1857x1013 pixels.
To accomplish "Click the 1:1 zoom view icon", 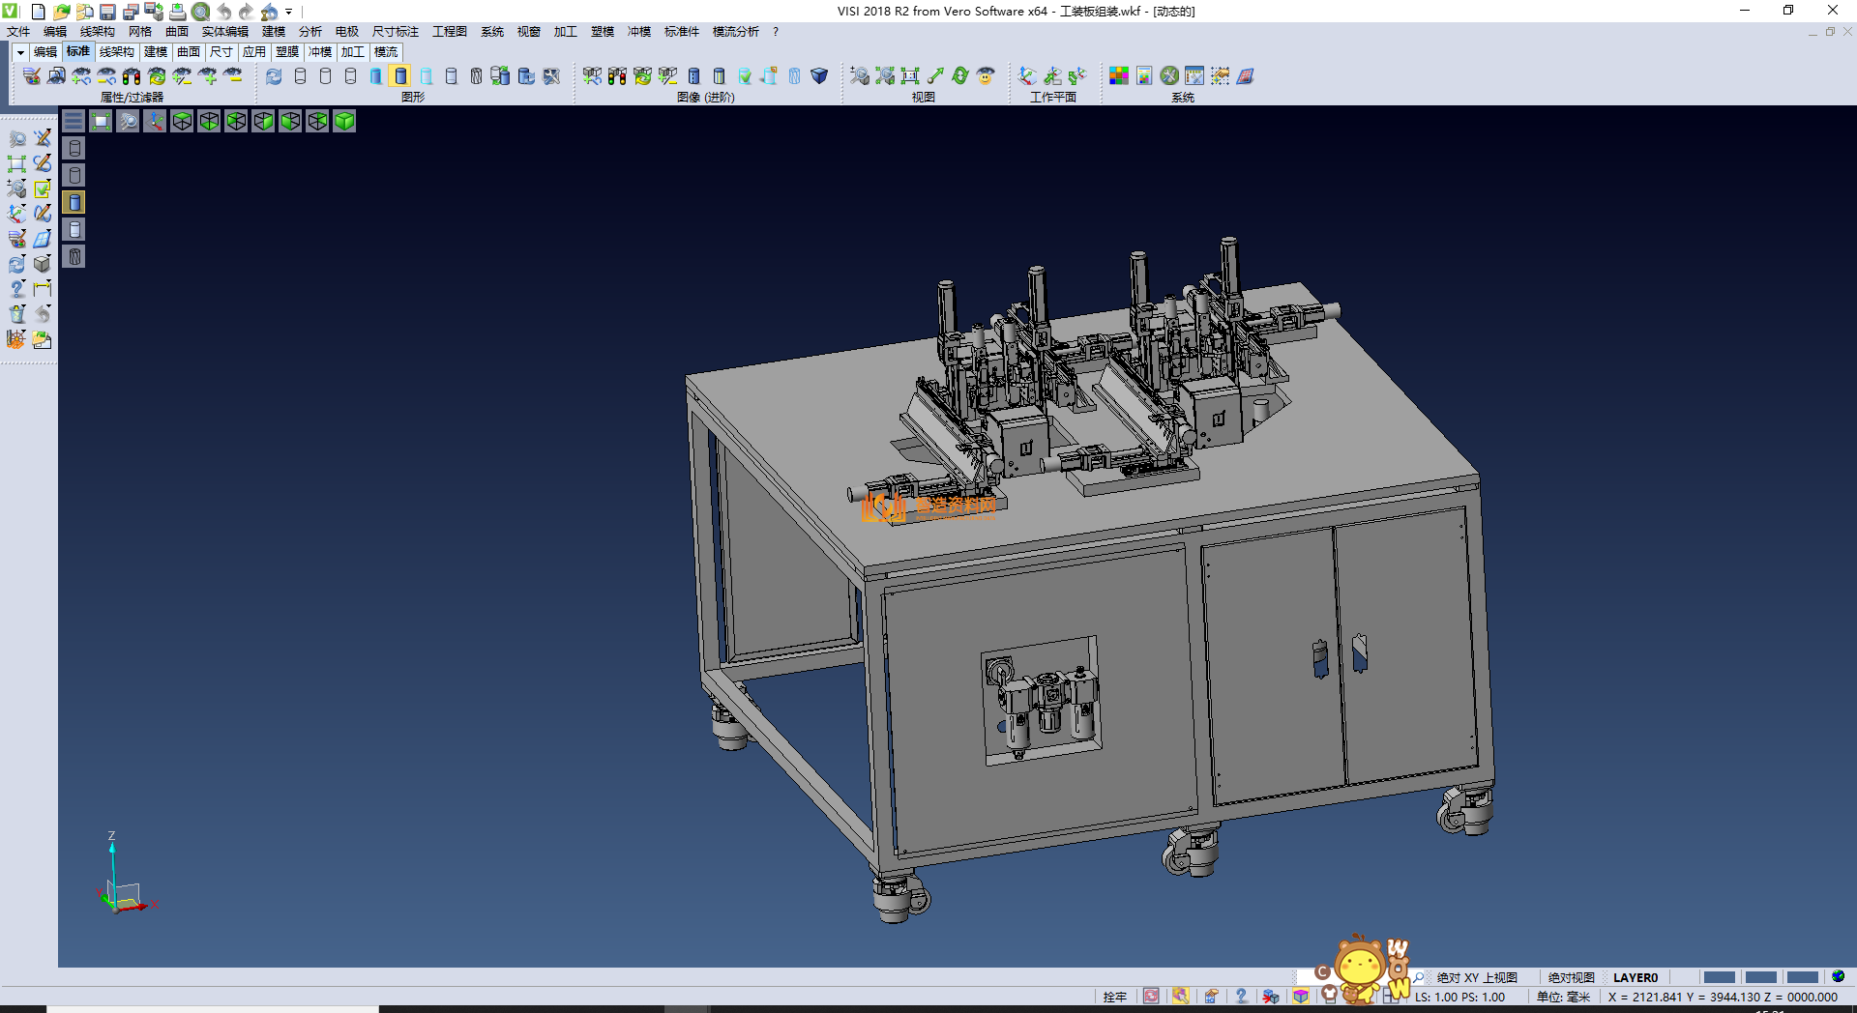I will 910,76.
